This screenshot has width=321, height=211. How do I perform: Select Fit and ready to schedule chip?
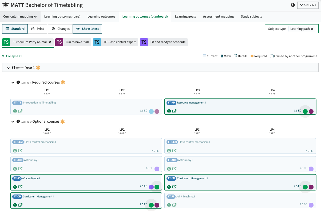tap(164, 42)
